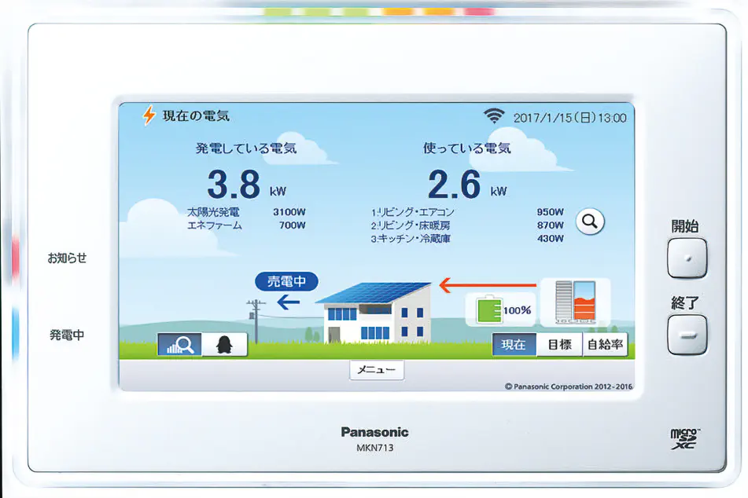This screenshot has height=498, width=748.
Task: Switch to the 自給率 tab
Action: [606, 345]
